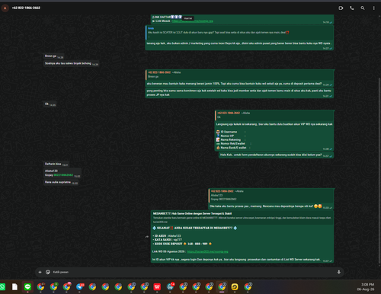
Task: Click the 'KODE UNIK DEPOSIT' line
Action: (x=182, y=244)
